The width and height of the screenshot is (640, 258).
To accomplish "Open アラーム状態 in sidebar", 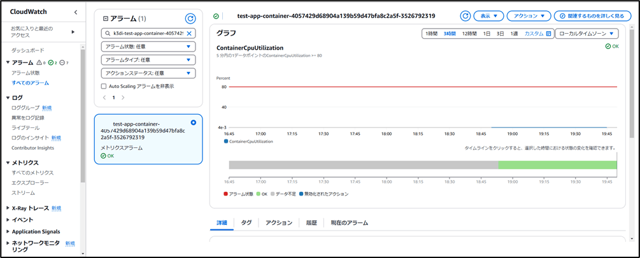I will [25, 73].
